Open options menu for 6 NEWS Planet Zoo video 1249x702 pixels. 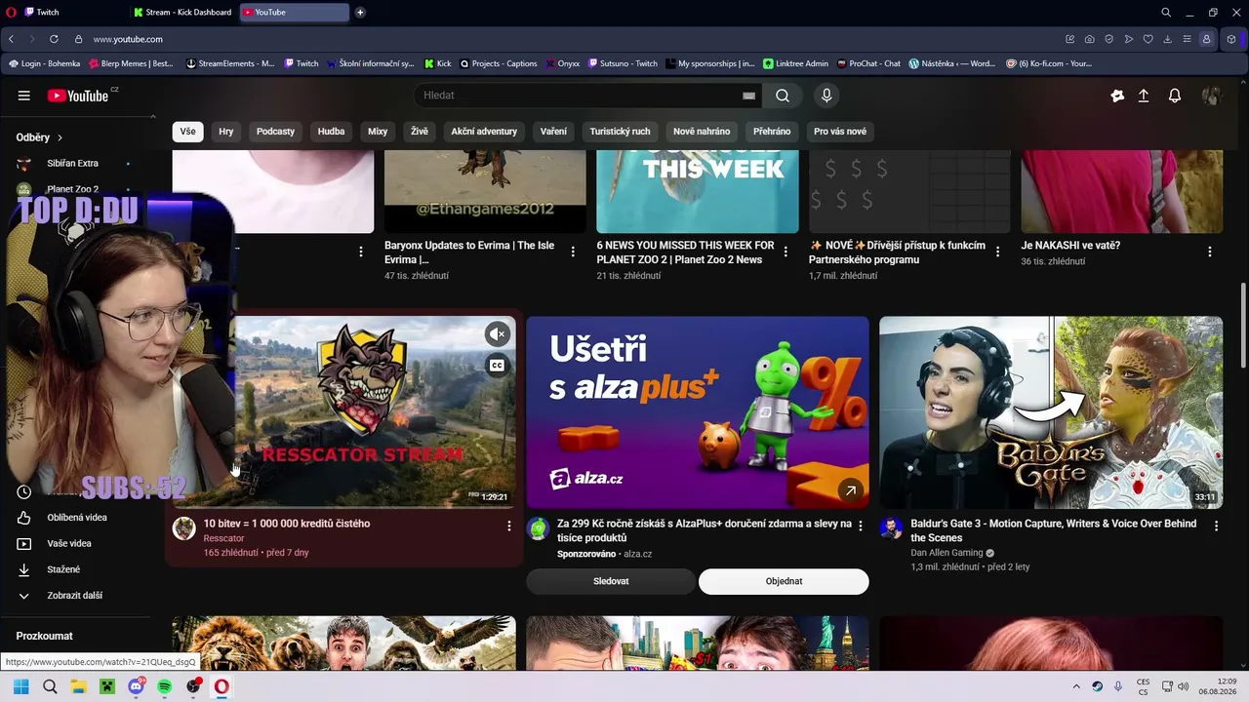click(x=786, y=252)
